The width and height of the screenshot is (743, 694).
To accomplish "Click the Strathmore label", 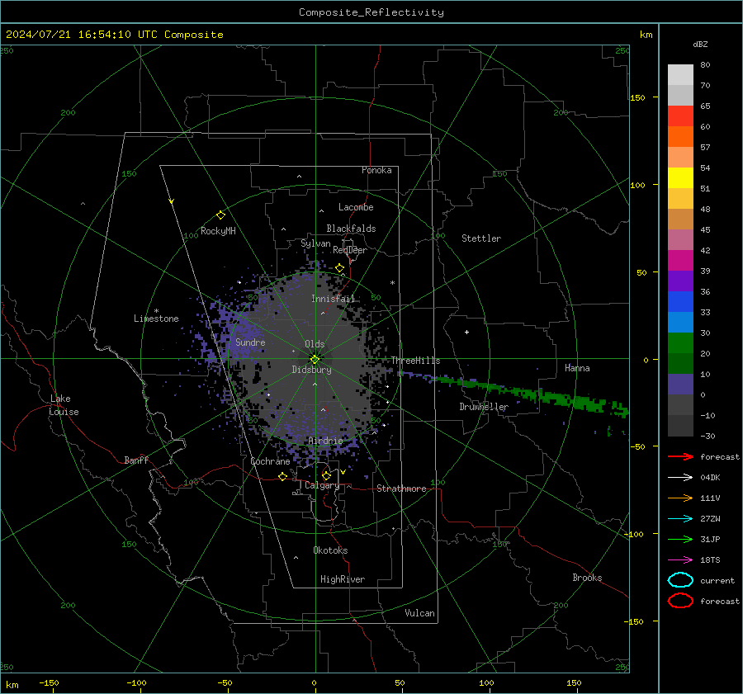I will pyautogui.click(x=401, y=489).
